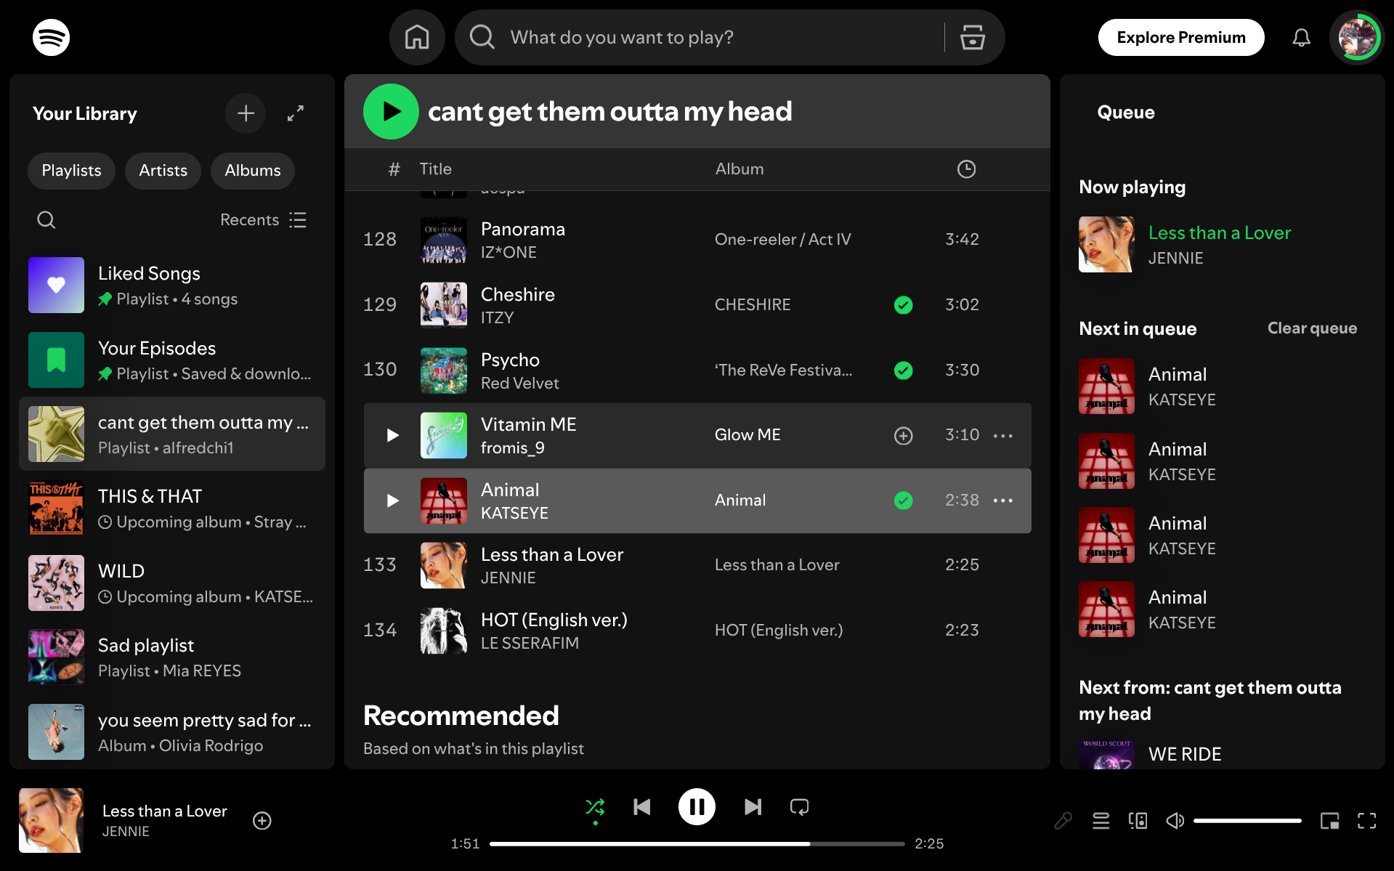The height and width of the screenshot is (871, 1394).
Task: Toggle the Queue panel
Action: pyautogui.click(x=1101, y=821)
